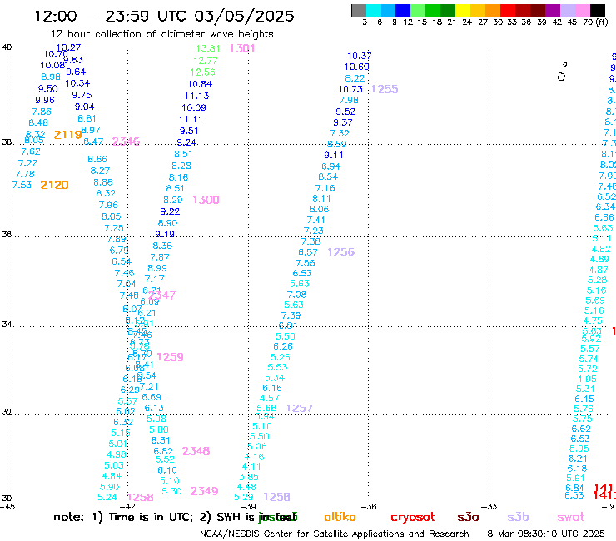Click the red 'cryosat' satellite legend label
This screenshot has height=541, width=616.
click(x=413, y=518)
